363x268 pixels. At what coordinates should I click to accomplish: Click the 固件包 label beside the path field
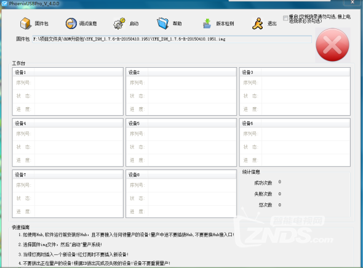coord(23,39)
